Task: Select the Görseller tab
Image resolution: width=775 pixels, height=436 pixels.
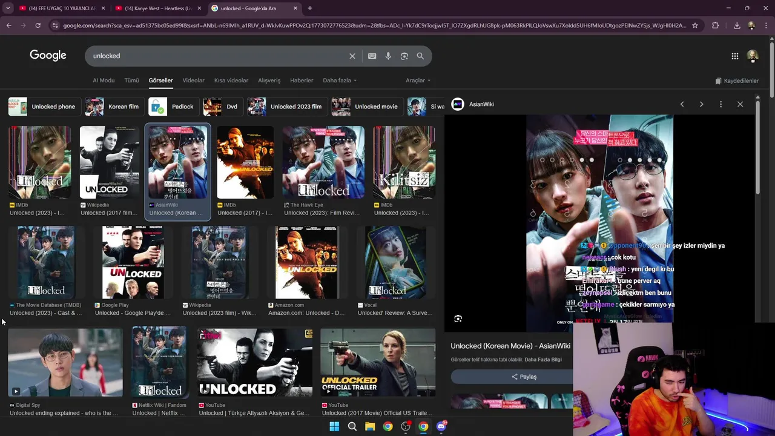Action: tap(160, 81)
